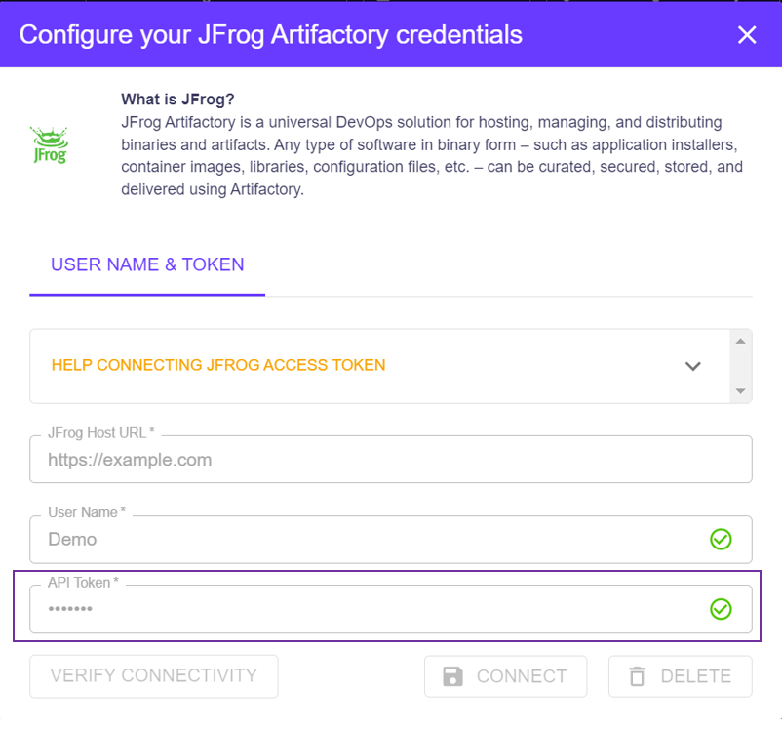Image resolution: width=782 pixels, height=730 pixels.
Task: Click the API Token validation checkmark
Action: pos(721,609)
